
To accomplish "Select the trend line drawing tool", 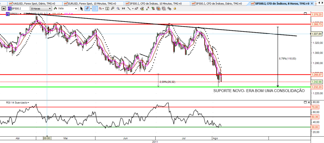I will point(129,9).
